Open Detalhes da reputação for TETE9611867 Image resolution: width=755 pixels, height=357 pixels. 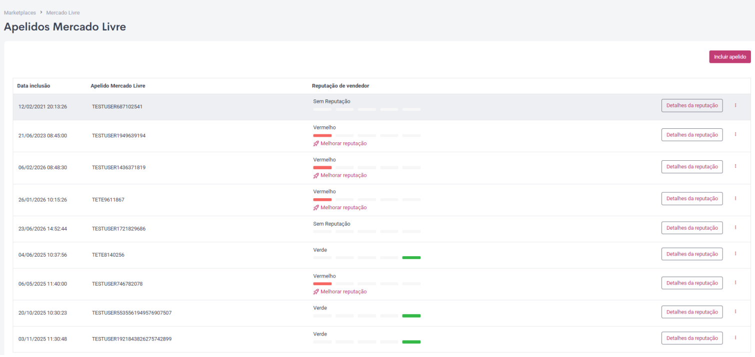[x=691, y=199]
